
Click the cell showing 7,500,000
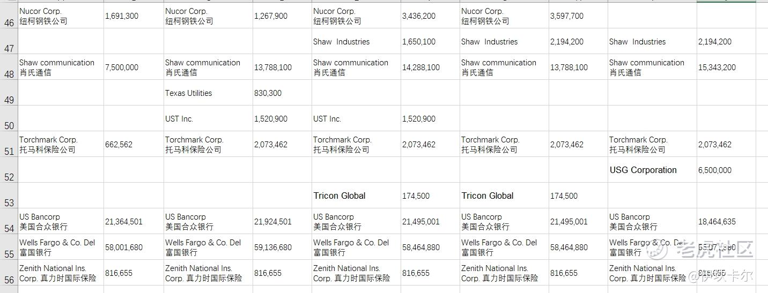pos(133,67)
